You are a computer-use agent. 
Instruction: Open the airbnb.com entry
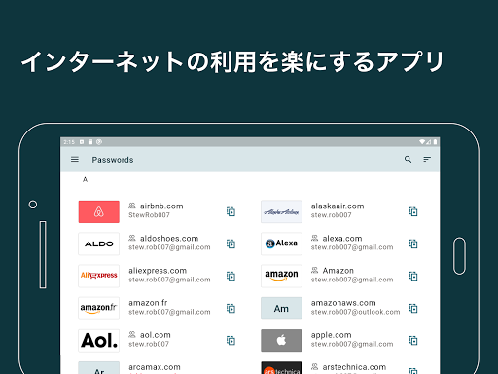[x=161, y=206]
